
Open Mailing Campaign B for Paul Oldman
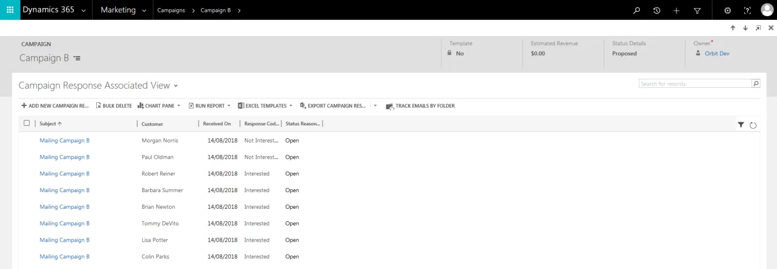pyautogui.click(x=65, y=157)
